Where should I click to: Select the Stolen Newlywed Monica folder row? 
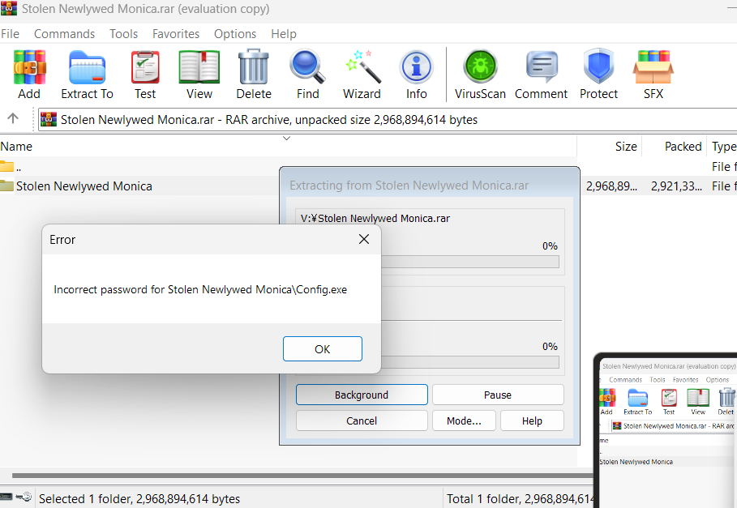point(139,186)
